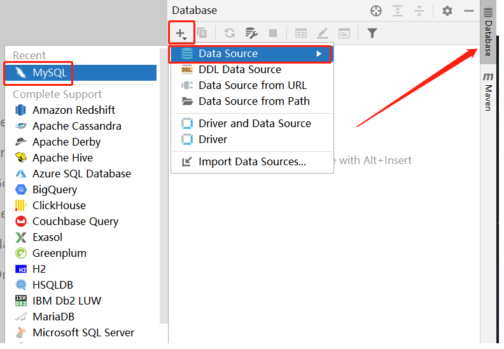Image resolution: width=504 pixels, height=349 pixels.
Task: Select the Driver menu entry
Action: coord(253,139)
